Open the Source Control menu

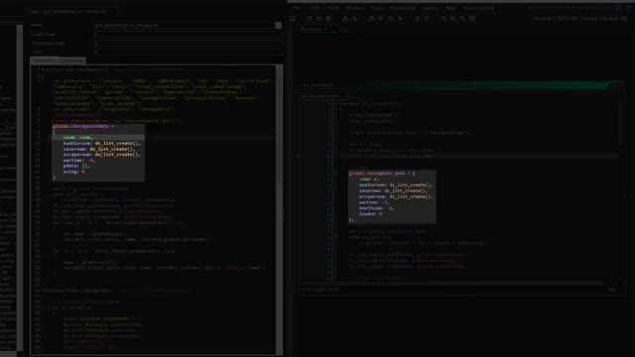click(x=478, y=8)
